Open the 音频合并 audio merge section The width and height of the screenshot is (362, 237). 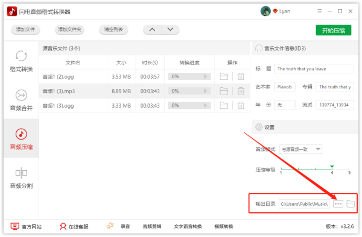click(x=21, y=100)
